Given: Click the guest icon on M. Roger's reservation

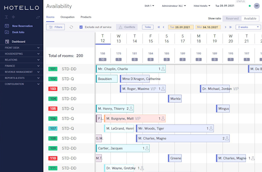Looking at the screenshot, I should (163, 89).
